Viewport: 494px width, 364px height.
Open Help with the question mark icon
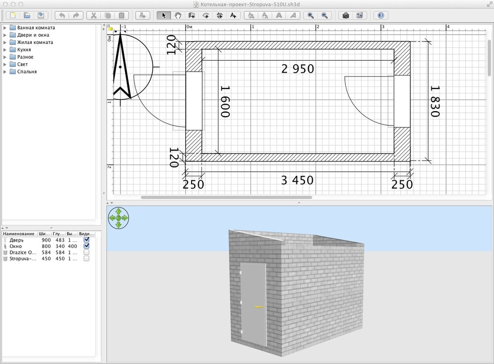pyautogui.click(x=380, y=15)
